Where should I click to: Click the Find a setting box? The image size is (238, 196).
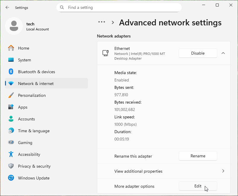(119, 7)
